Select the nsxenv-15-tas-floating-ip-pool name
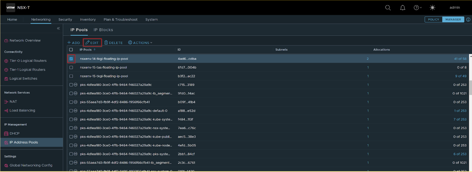 click(x=103, y=68)
